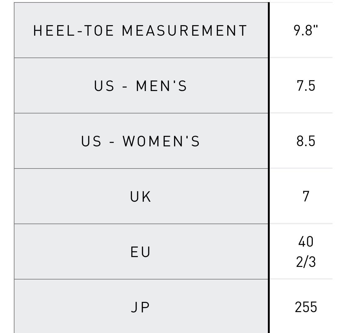Click the word MEASUREMENT in the header
Image resolution: width=346 pixels, height=333 pixels.
(x=184, y=30)
